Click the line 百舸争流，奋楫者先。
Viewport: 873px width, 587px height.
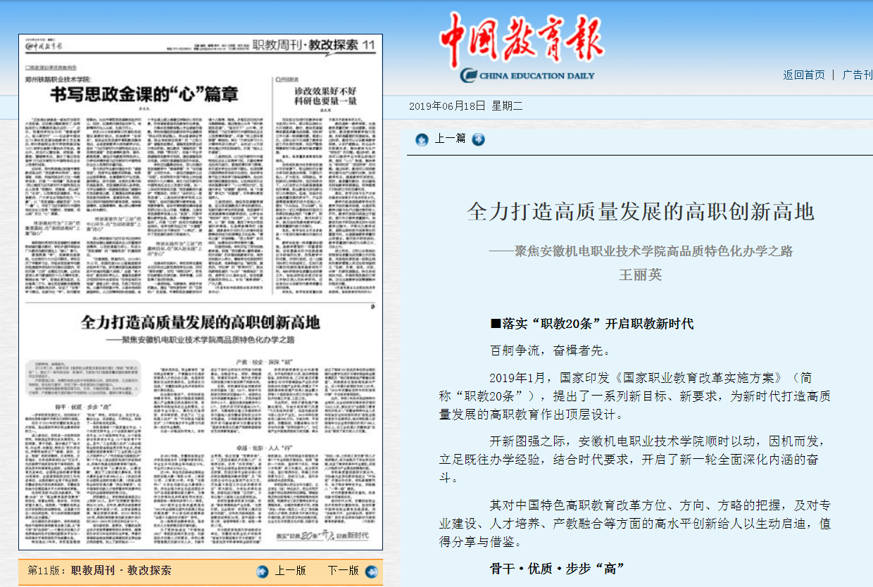pyautogui.click(x=551, y=350)
